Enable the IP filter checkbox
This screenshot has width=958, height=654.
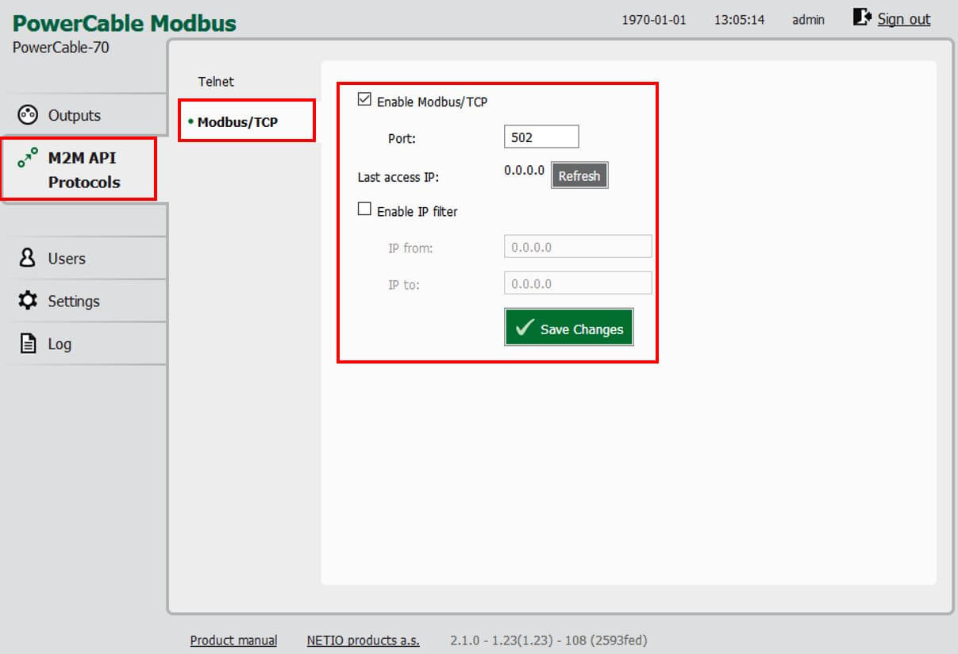[x=365, y=210]
